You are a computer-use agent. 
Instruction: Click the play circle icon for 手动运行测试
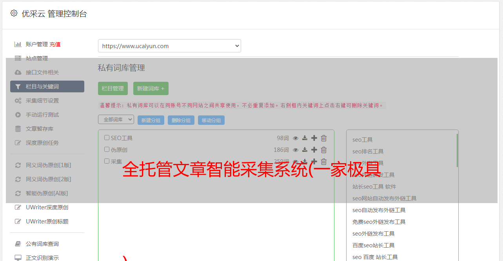click(18, 115)
